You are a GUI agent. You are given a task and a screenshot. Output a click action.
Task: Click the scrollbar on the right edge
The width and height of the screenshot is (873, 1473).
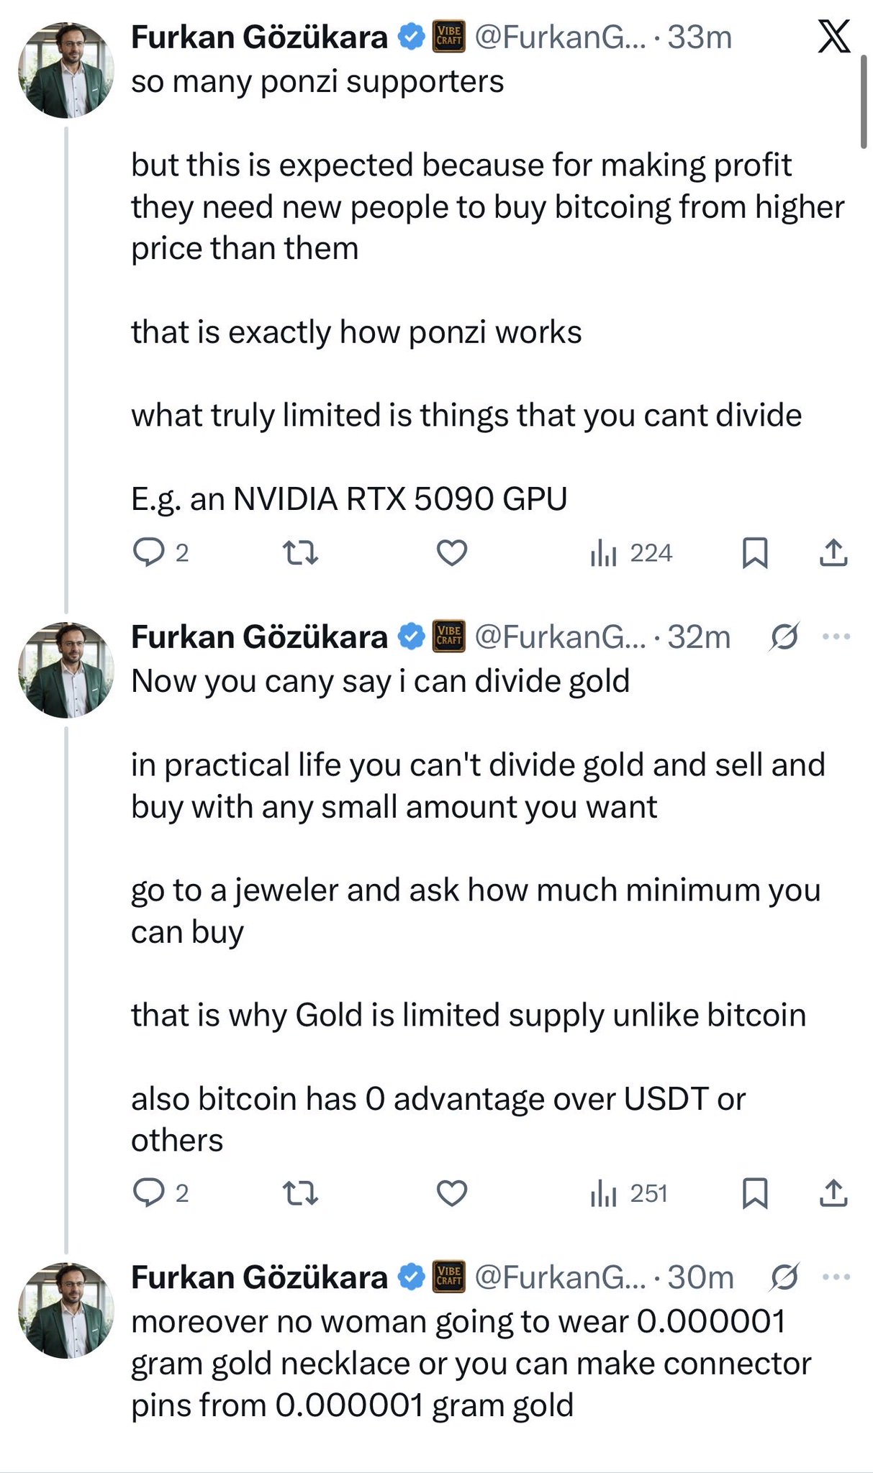pyautogui.click(x=864, y=101)
